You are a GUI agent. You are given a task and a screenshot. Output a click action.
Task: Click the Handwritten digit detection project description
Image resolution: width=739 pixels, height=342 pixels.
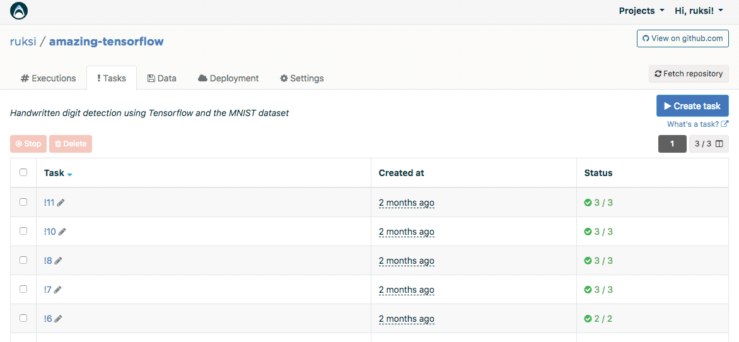coord(149,113)
